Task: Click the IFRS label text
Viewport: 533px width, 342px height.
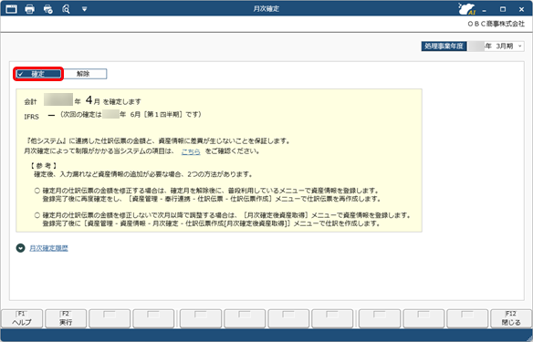Action: coord(31,117)
